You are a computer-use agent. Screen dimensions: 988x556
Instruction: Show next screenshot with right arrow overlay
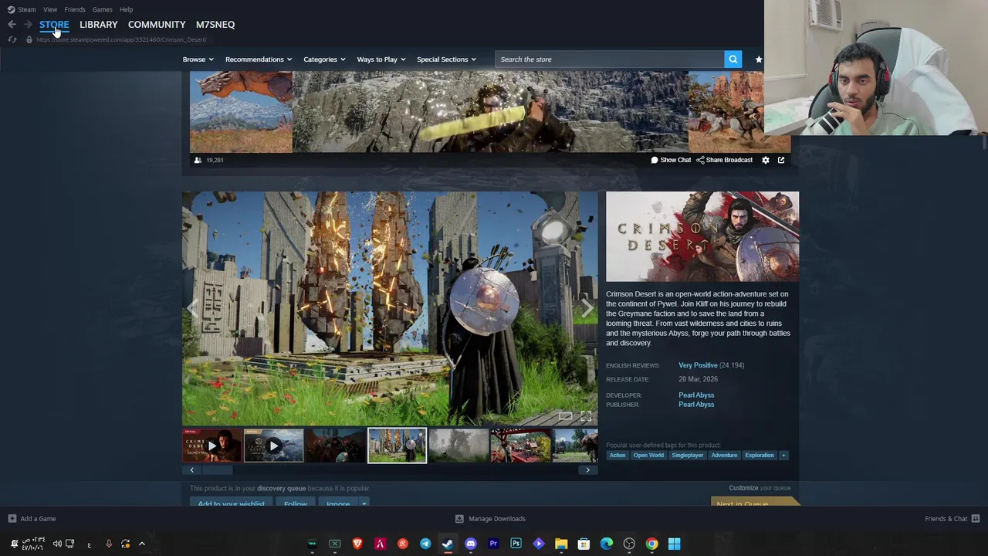[587, 309]
